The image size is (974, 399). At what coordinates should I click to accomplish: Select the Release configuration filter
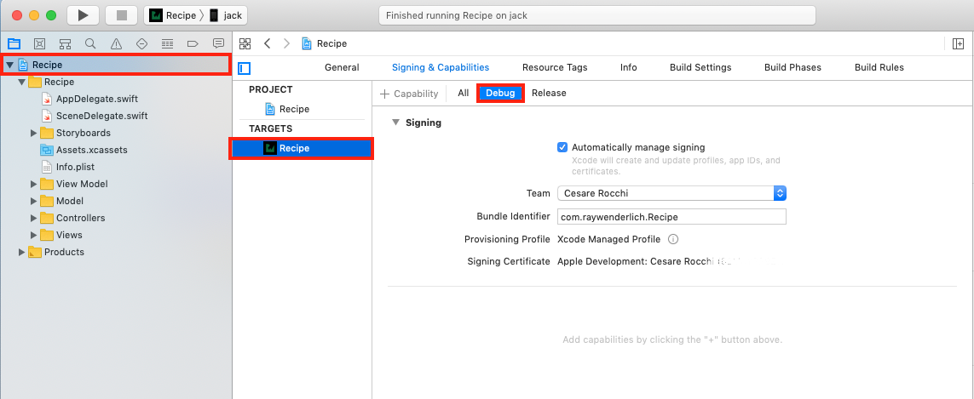pyautogui.click(x=549, y=93)
